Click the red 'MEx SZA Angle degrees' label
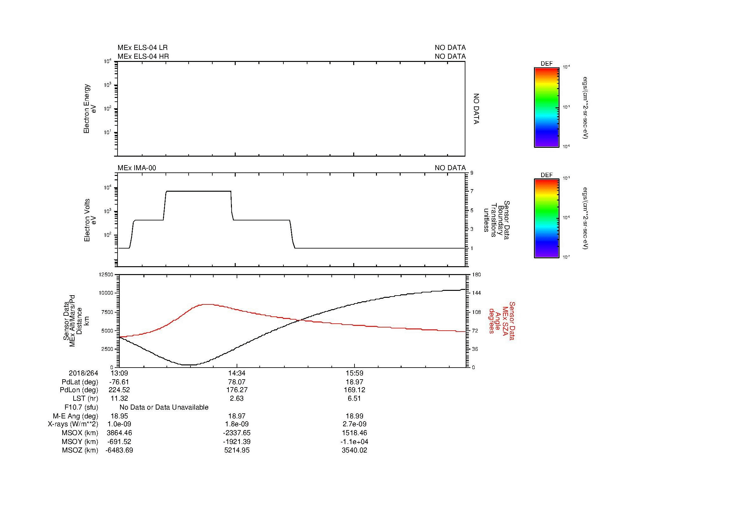The width and height of the screenshot is (739, 522). point(501,321)
